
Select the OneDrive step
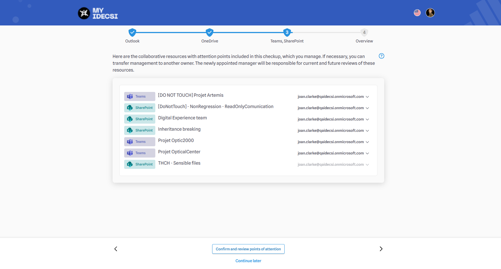(x=209, y=33)
